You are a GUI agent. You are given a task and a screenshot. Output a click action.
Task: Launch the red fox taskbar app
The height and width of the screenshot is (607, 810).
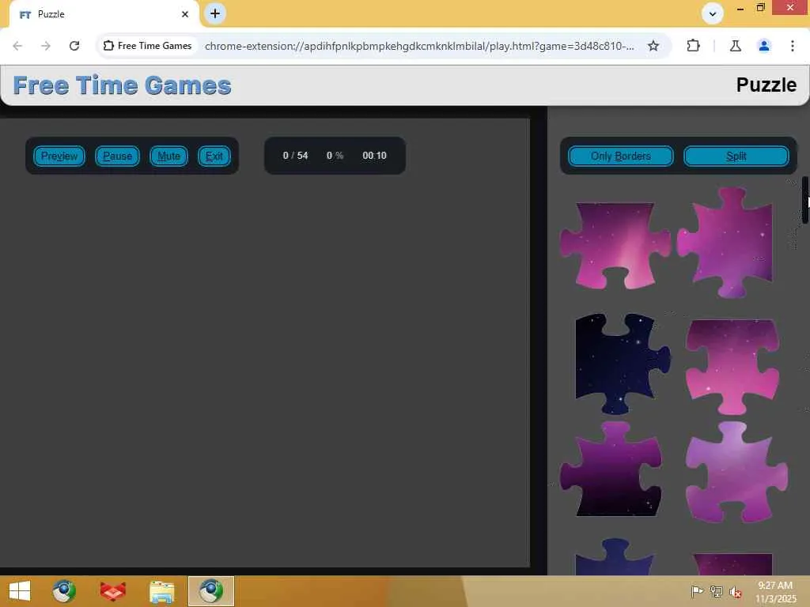(112, 591)
